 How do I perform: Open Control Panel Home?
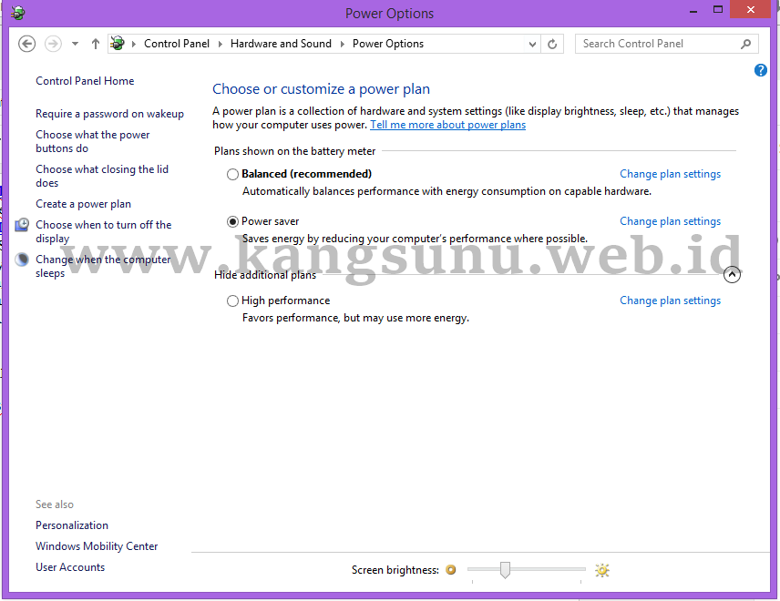click(85, 81)
